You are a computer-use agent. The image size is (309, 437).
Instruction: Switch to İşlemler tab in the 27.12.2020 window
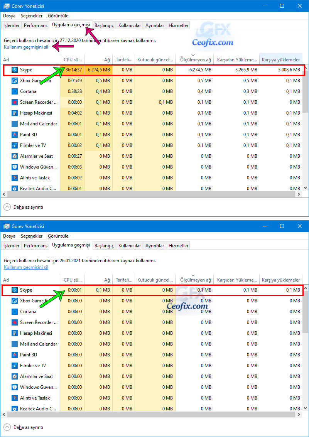point(12,25)
